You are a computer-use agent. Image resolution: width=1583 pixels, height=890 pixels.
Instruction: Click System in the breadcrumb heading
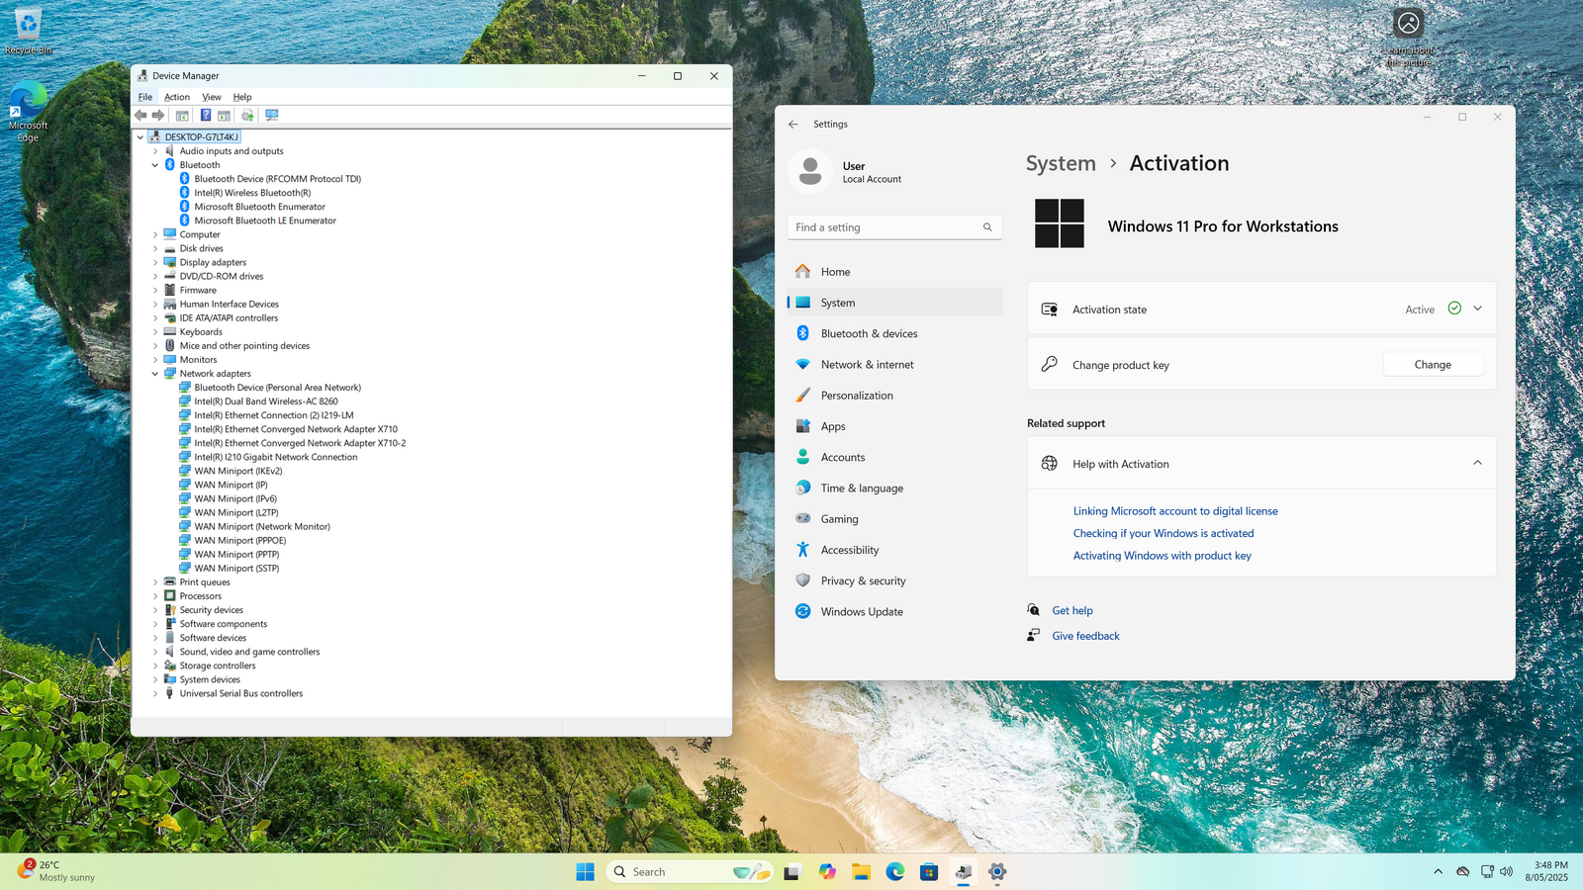pyautogui.click(x=1061, y=163)
